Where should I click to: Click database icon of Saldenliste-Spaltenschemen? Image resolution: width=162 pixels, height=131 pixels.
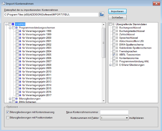click(117, 48)
